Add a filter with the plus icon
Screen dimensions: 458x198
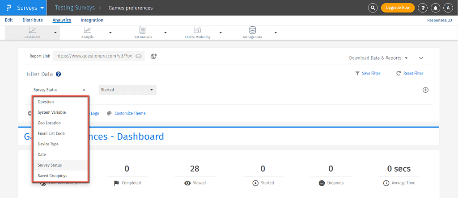point(425,90)
